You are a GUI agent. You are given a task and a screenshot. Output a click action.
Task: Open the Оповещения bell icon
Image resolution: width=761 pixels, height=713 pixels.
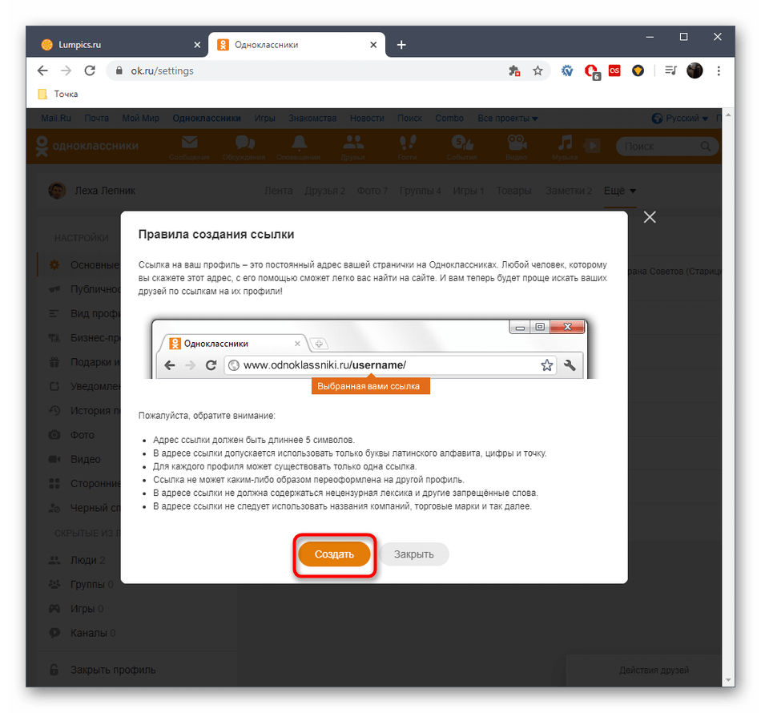[x=300, y=144]
